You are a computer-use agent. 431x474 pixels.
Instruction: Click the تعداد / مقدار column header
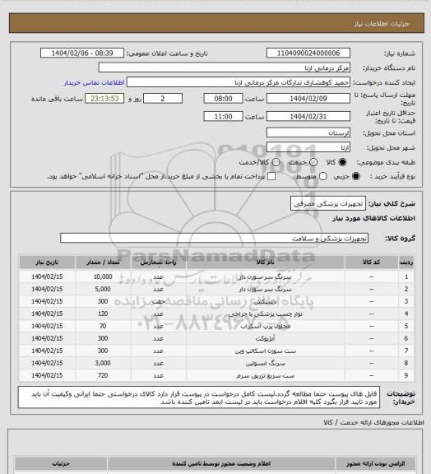(x=103, y=262)
